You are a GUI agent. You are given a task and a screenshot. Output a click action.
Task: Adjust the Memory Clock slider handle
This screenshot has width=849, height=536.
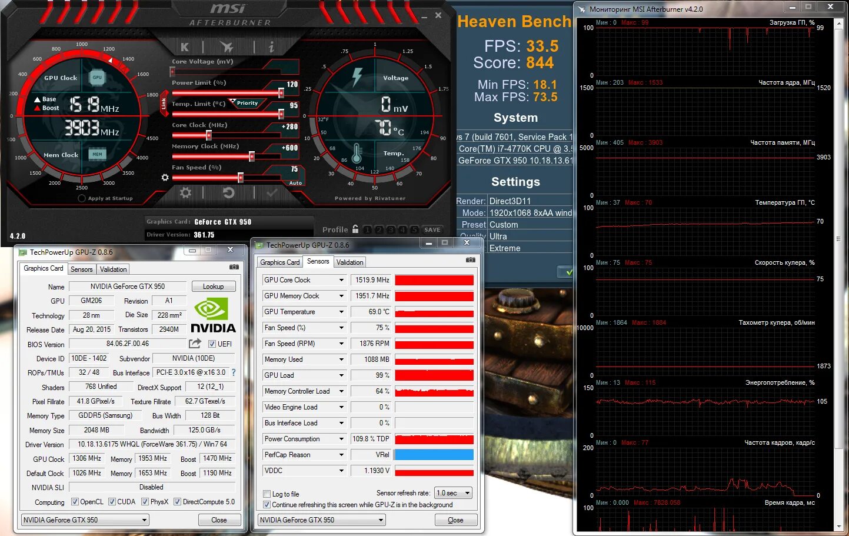click(x=252, y=157)
